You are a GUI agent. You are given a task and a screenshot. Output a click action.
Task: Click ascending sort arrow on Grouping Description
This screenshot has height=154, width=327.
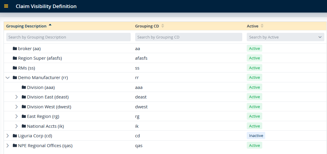tap(50, 25)
